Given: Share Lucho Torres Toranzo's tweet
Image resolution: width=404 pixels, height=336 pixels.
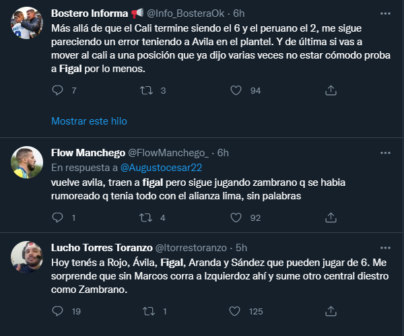Looking at the screenshot, I should click(x=330, y=311).
